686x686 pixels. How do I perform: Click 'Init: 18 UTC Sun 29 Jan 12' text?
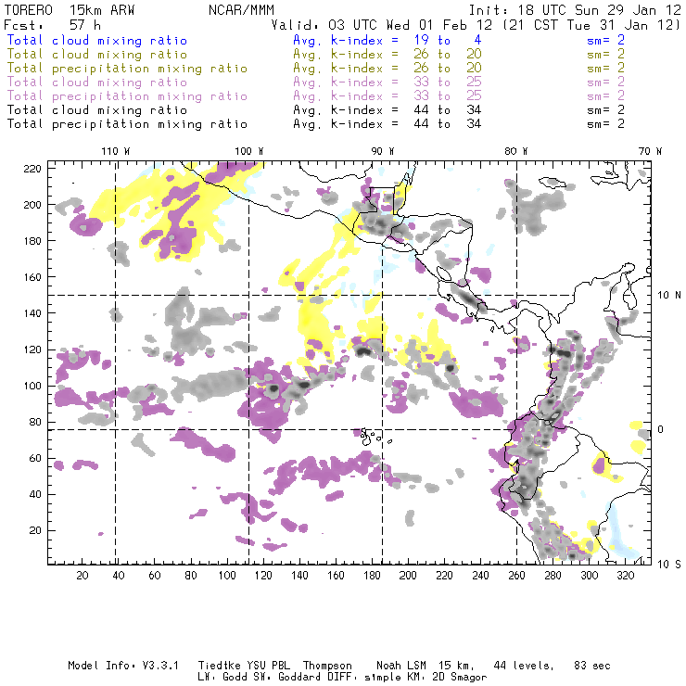pos(575,9)
